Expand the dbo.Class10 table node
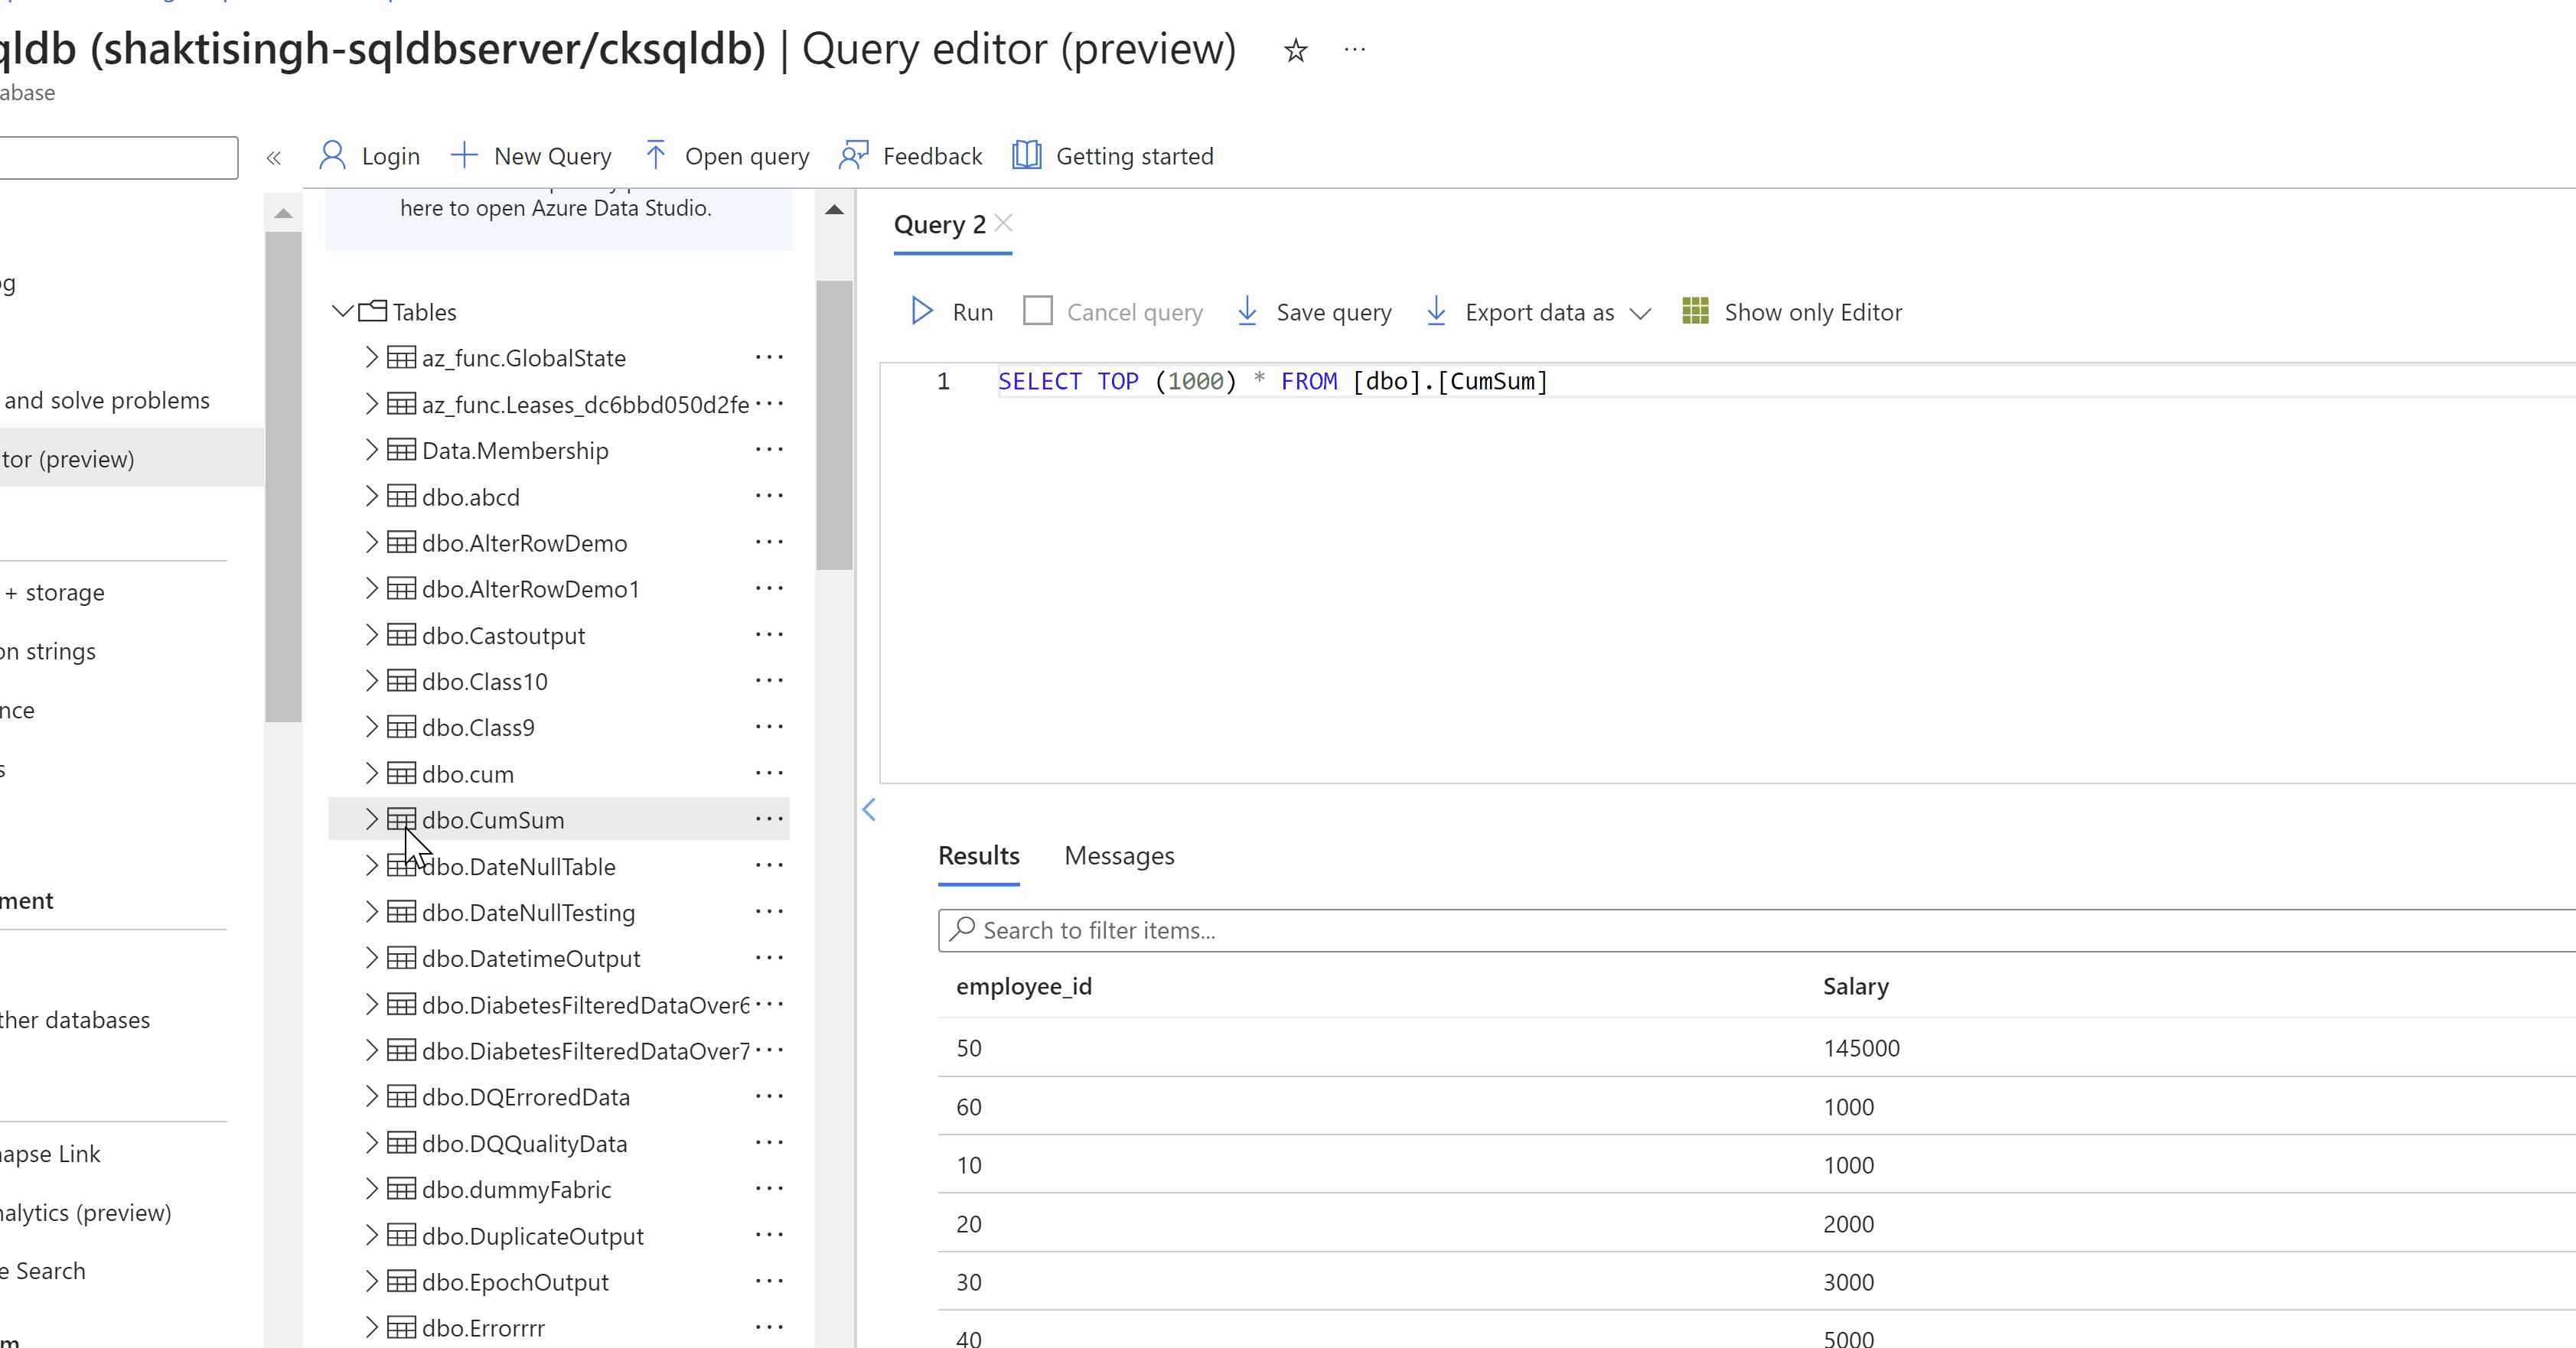Viewport: 2576px width, 1348px height. coord(371,681)
